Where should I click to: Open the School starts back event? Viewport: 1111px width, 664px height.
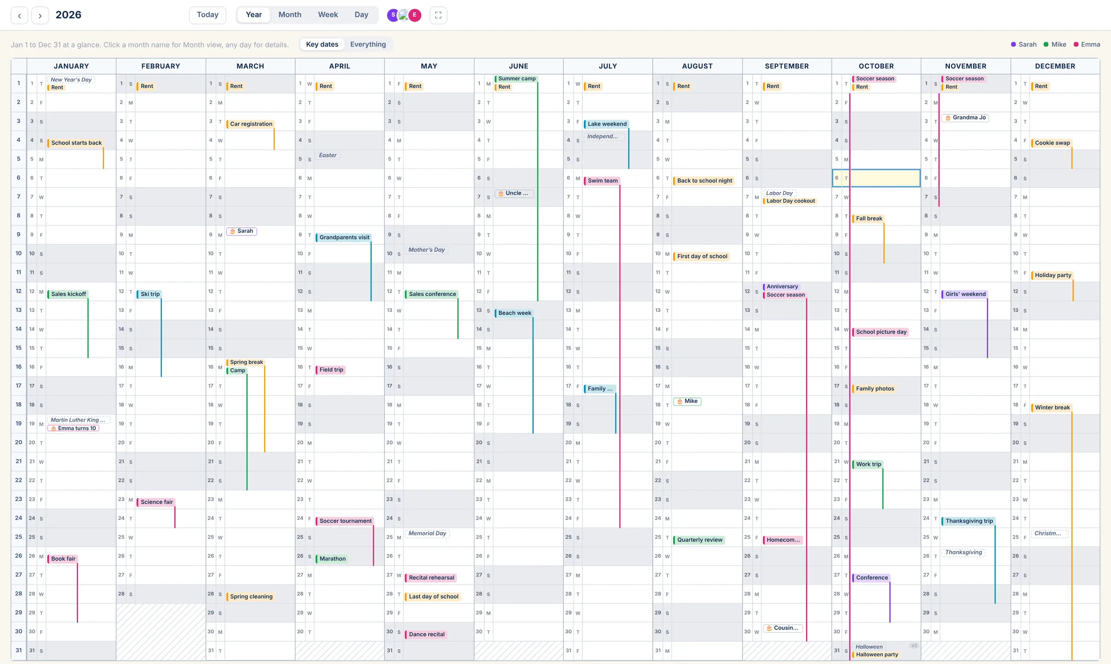tap(75, 143)
